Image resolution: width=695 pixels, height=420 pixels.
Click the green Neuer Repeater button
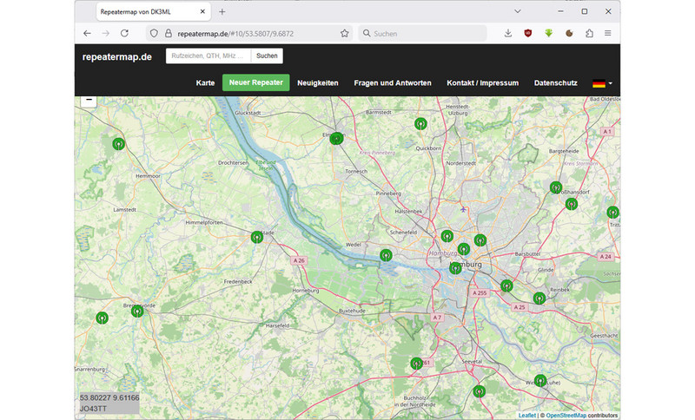click(255, 83)
